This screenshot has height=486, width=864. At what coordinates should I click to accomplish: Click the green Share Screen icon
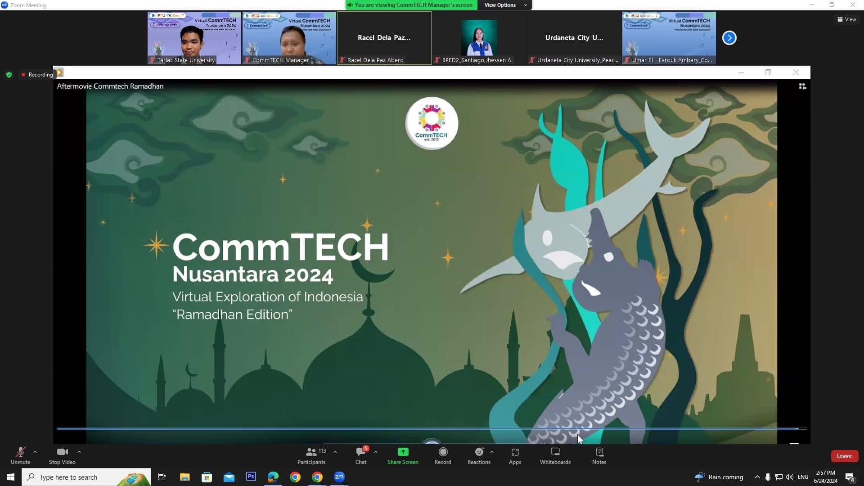pos(403,452)
